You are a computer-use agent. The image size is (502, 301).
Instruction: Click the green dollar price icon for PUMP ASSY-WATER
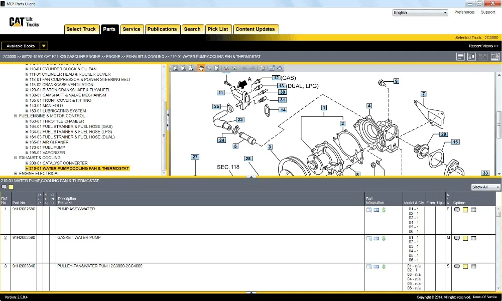(x=384, y=210)
